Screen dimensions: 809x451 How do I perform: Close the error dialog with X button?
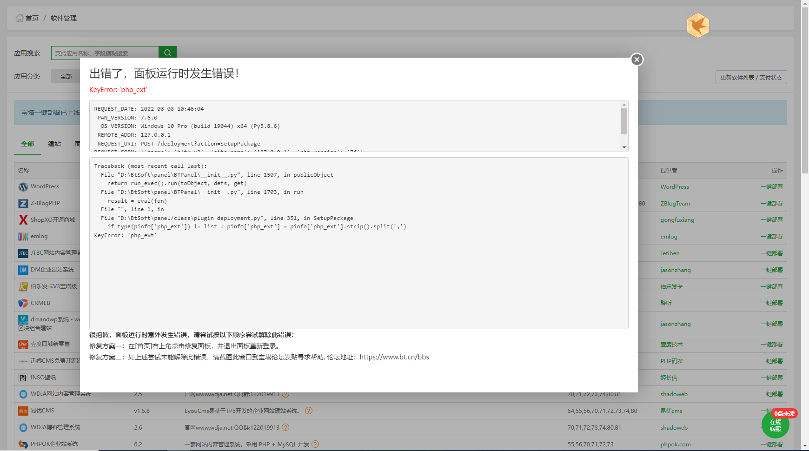coord(637,60)
